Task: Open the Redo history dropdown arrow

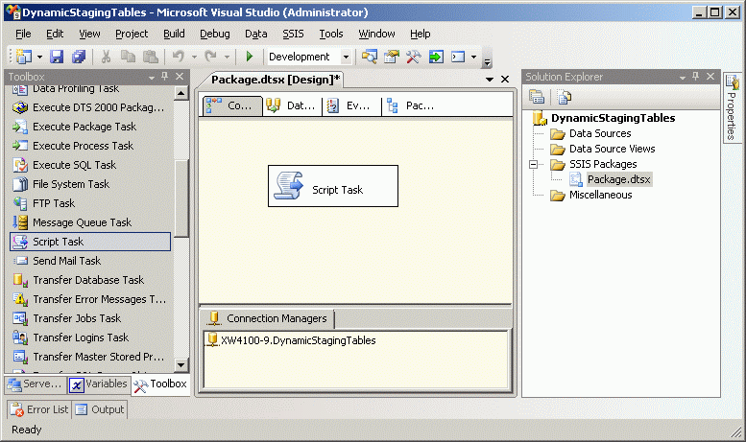Action: 227,57
